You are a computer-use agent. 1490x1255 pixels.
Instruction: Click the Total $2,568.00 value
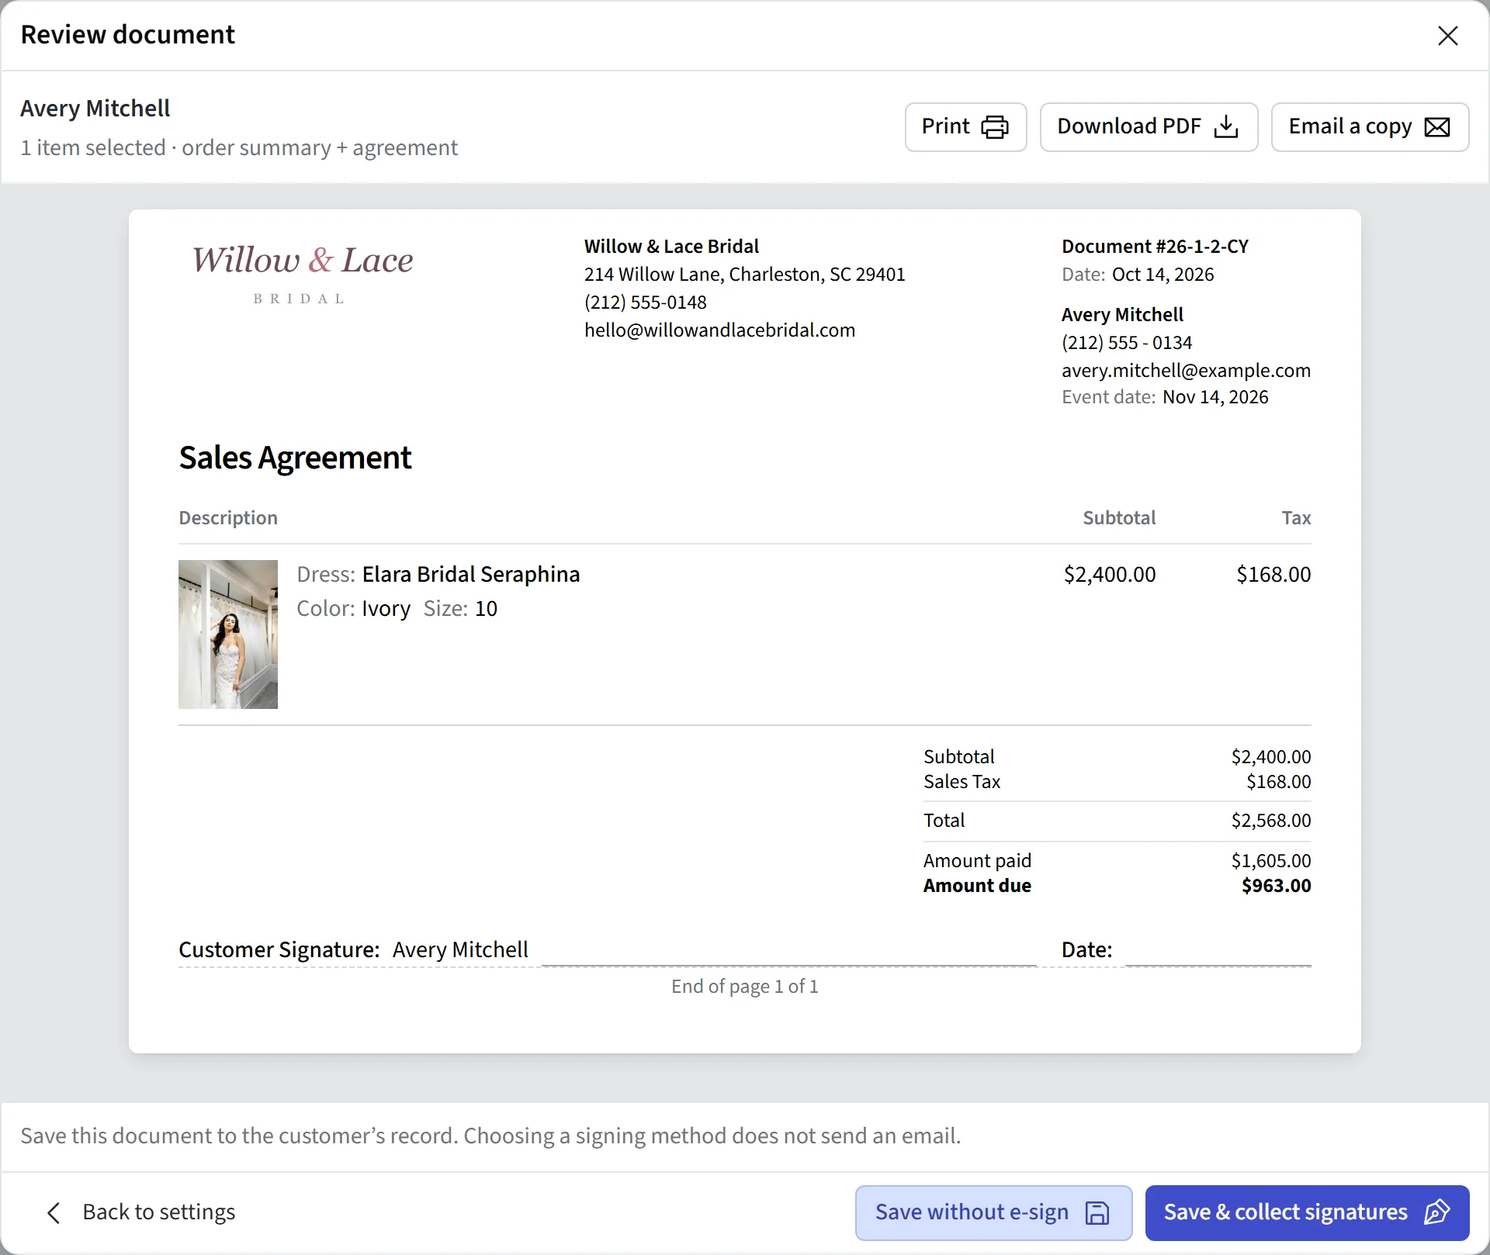[1270, 821]
